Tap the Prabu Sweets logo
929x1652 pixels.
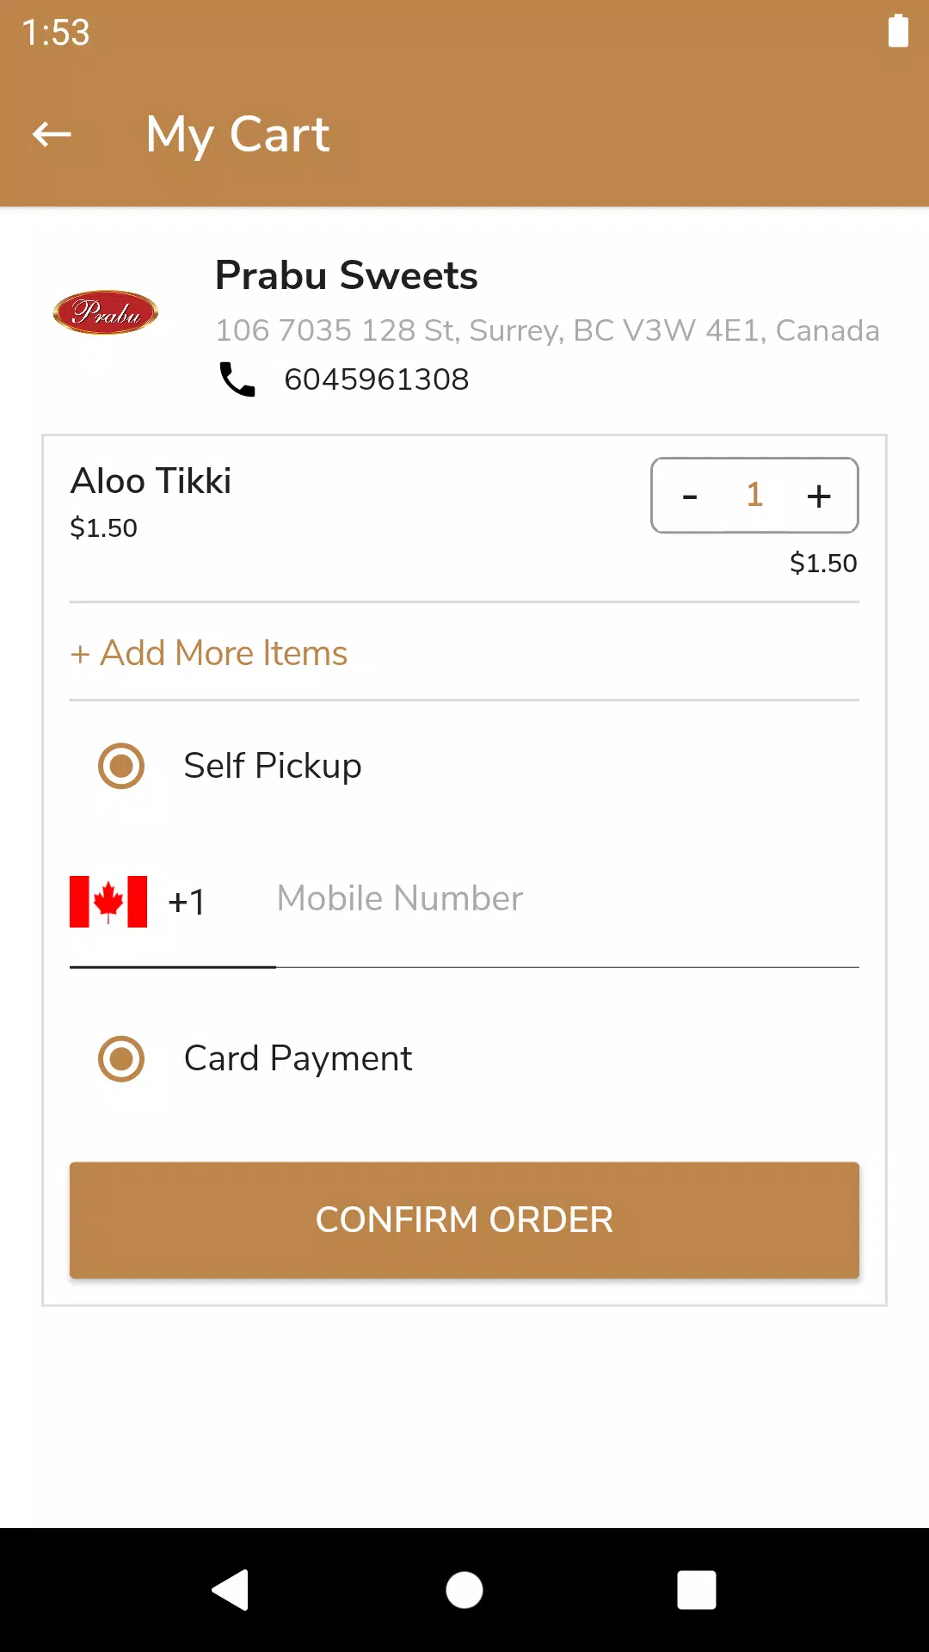[106, 311]
